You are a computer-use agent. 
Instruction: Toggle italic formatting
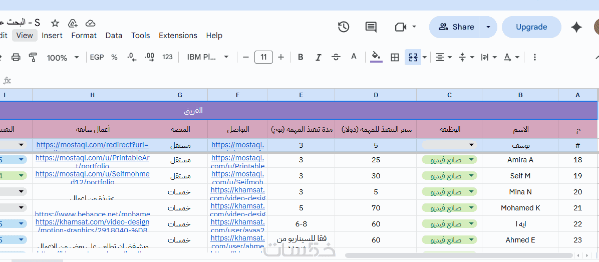318,57
